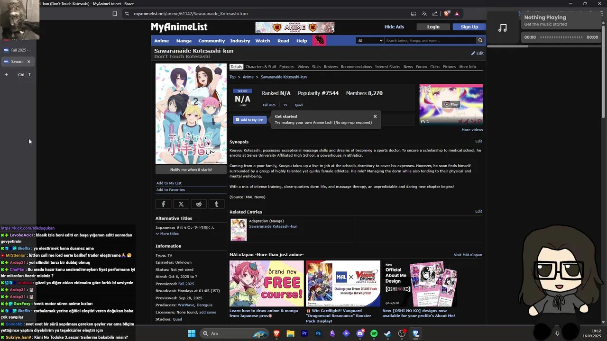Click the Visit MALxJapan link
This screenshot has height=341, width=607.
pos(468,255)
